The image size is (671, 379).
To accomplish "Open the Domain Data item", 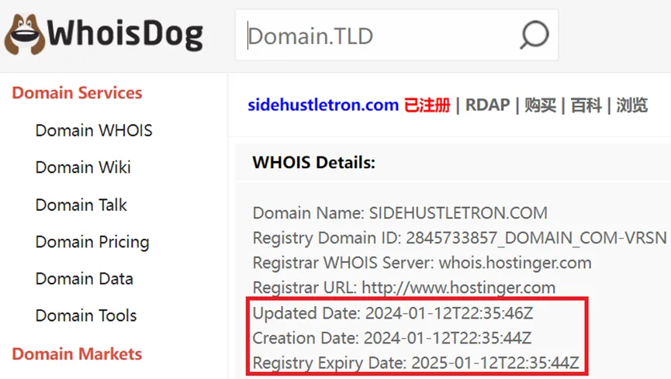I will 85,279.
